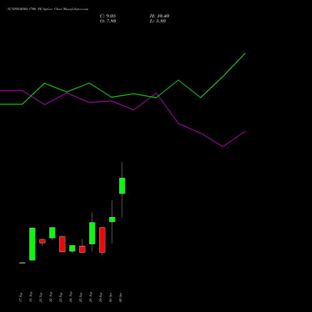This screenshot has height=312, width=312.
Task: Click the highest green candle above 05 Oct
Action: [122, 186]
